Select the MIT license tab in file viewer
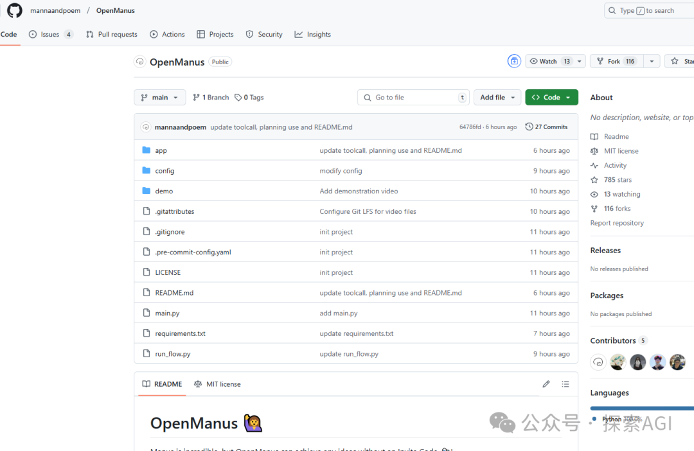694x451 pixels. (217, 384)
